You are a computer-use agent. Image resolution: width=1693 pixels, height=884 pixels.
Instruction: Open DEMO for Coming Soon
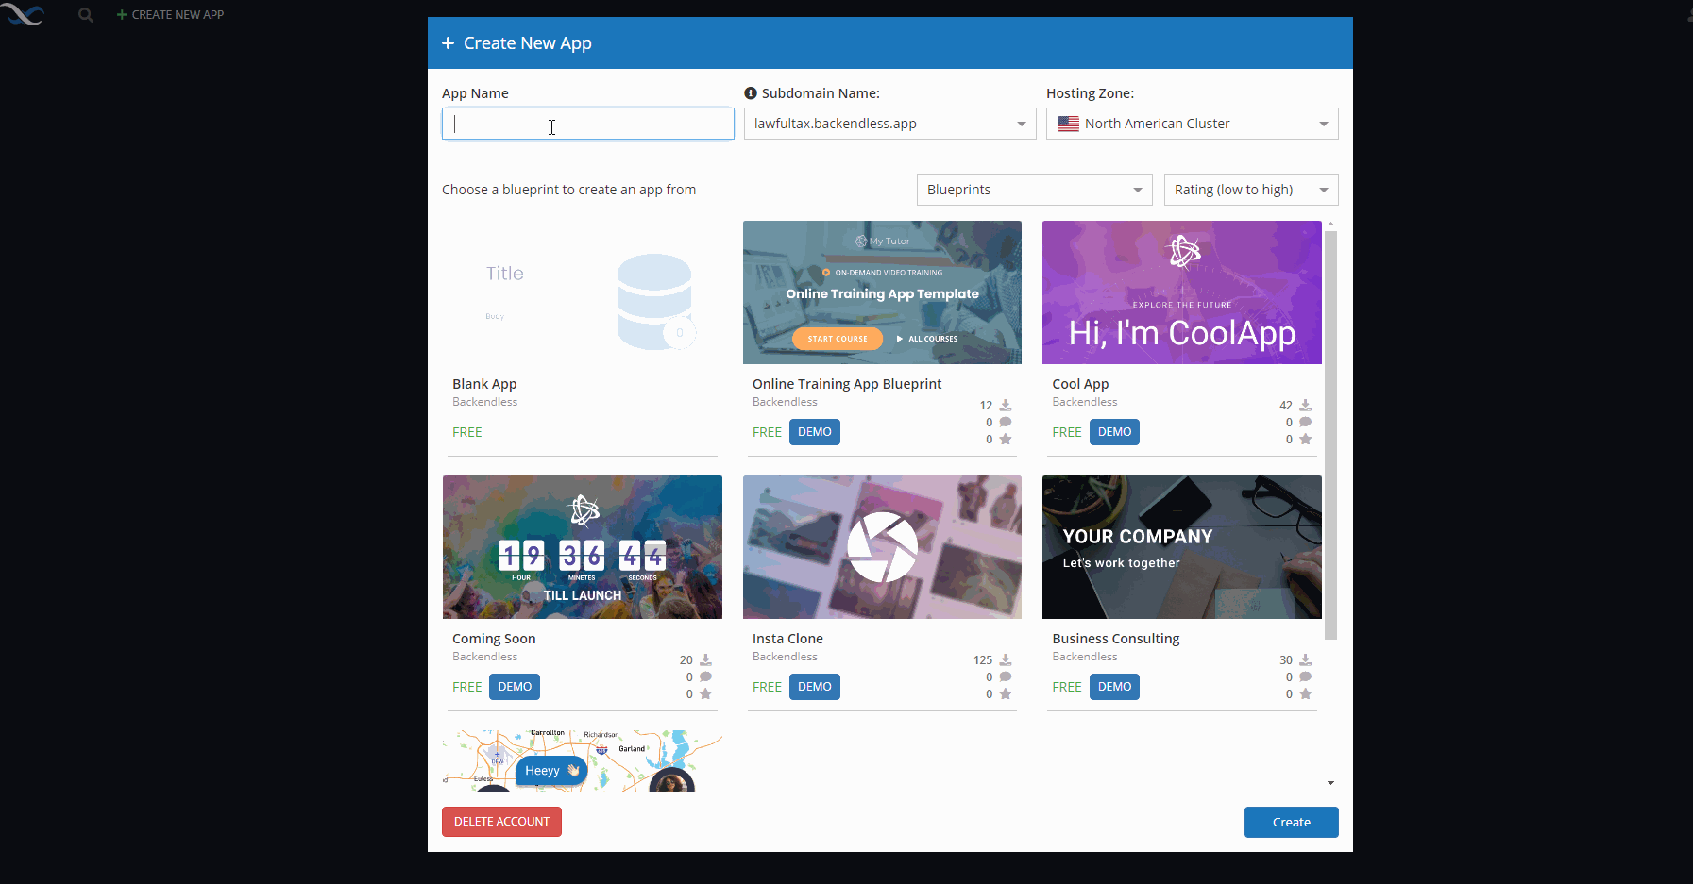(515, 687)
